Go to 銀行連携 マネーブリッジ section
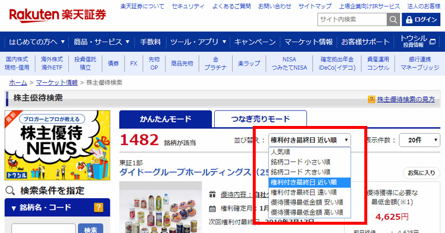445x233 pixels. (x=419, y=63)
